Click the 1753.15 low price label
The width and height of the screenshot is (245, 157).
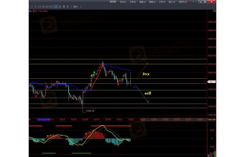(90, 111)
